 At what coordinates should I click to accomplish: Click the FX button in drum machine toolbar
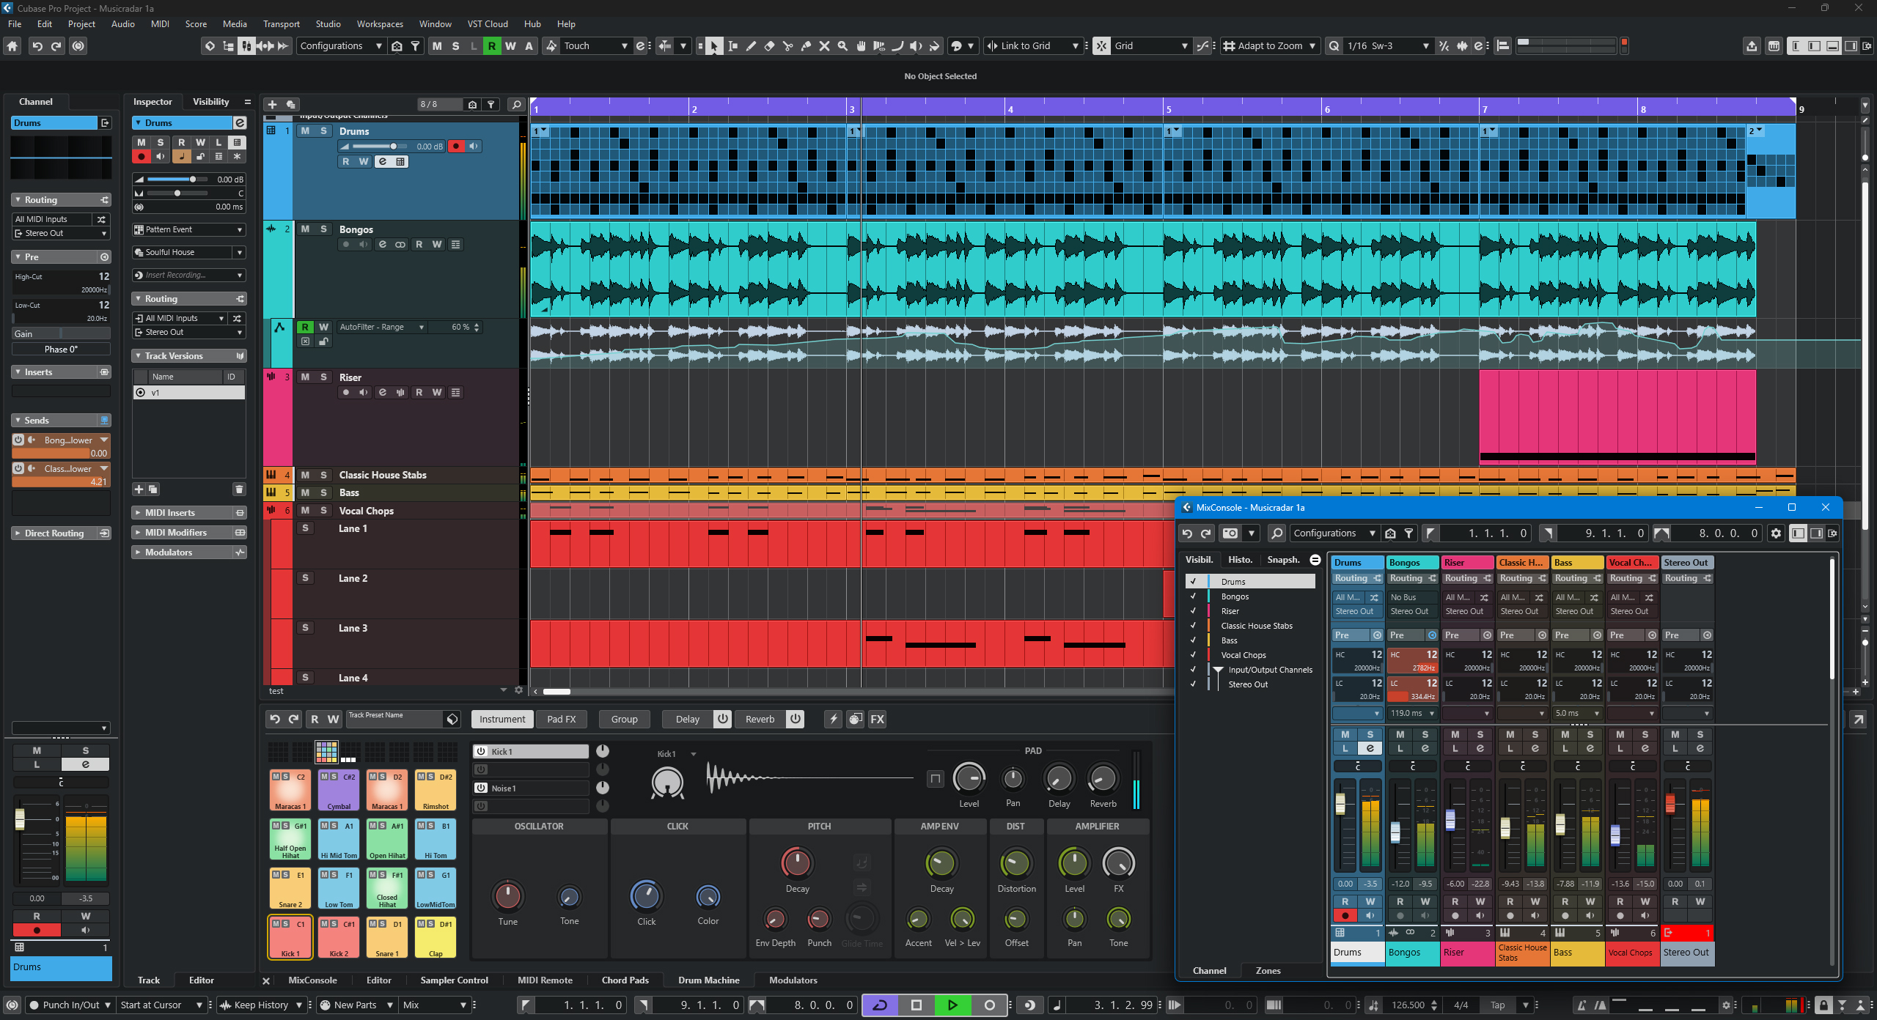877,720
